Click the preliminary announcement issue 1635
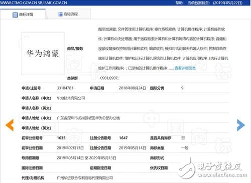This screenshot has width=251, height=183. coord(61,138)
